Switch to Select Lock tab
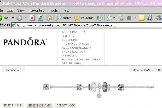Image resolution: width=162 pixels, height=108 pixels. point(66,105)
